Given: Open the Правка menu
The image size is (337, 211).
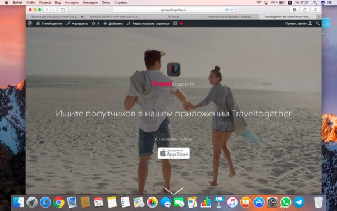Looking at the screenshot, I should click(45, 3).
